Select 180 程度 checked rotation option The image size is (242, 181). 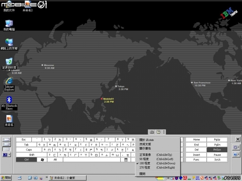(x=158, y=163)
